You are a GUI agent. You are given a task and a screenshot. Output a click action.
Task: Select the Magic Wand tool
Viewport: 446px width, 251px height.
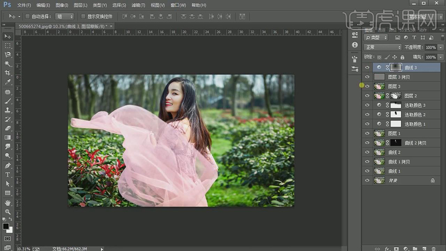(x=8, y=64)
